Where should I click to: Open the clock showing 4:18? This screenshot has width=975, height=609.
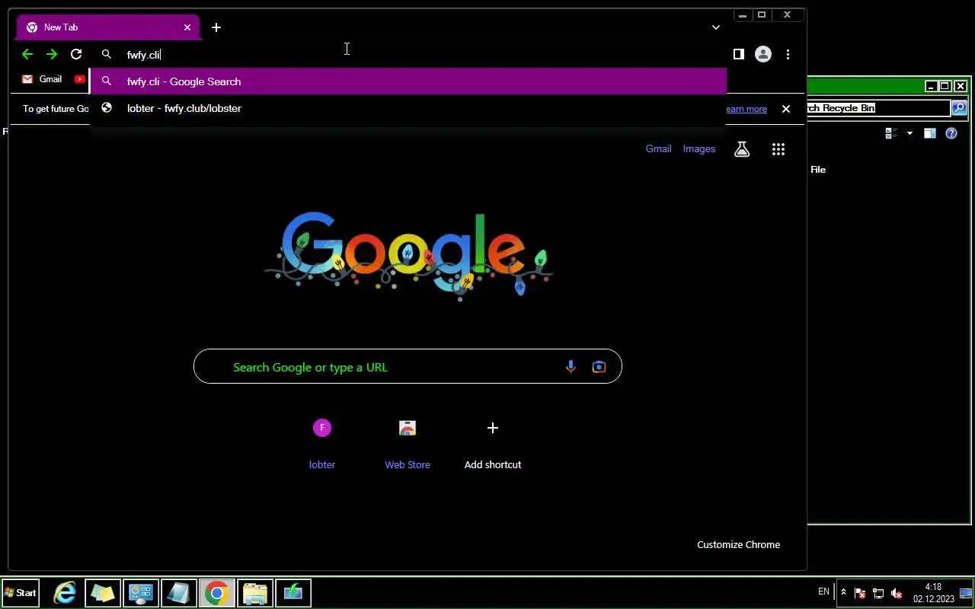(933, 593)
